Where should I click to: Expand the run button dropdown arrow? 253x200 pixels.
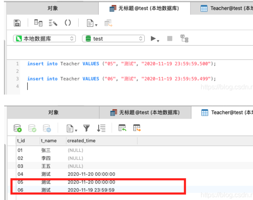click(x=158, y=41)
